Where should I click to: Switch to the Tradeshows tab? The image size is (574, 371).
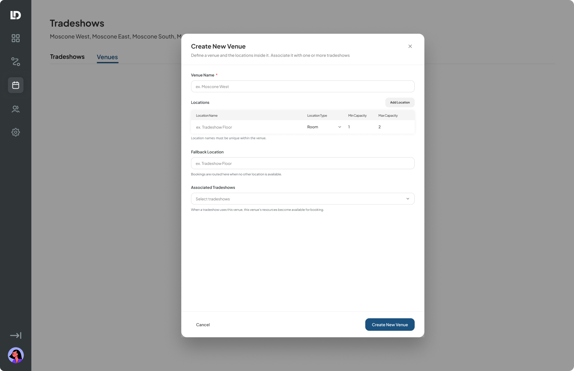pyautogui.click(x=67, y=57)
